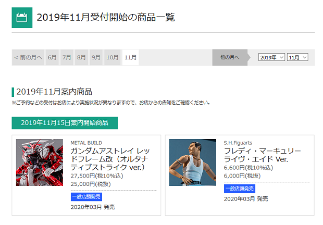Click the 6,600円(税10%込) price text
The height and width of the screenshot is (225, 323).
249,168
